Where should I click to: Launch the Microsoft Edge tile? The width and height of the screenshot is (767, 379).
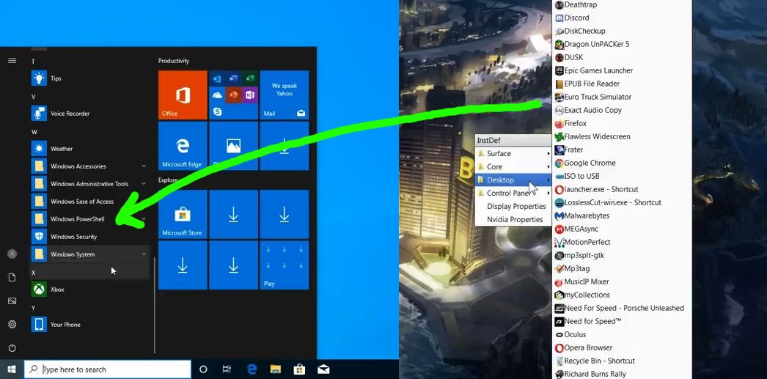[x=183, y=146]
